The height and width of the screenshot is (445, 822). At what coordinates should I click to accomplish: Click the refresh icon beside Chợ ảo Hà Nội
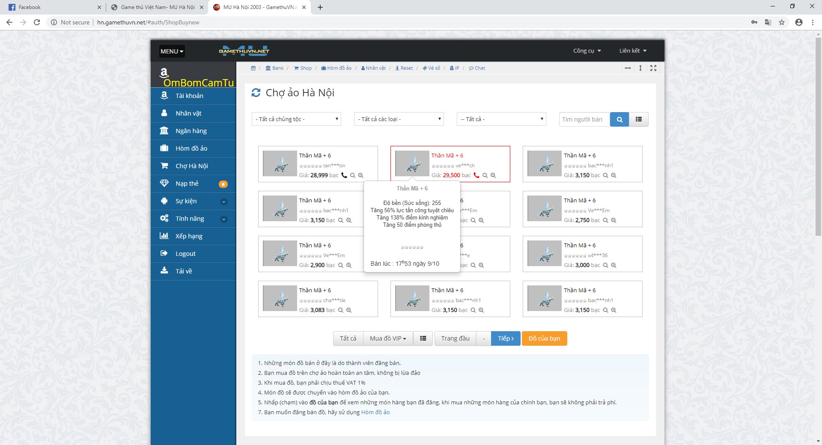256,93
